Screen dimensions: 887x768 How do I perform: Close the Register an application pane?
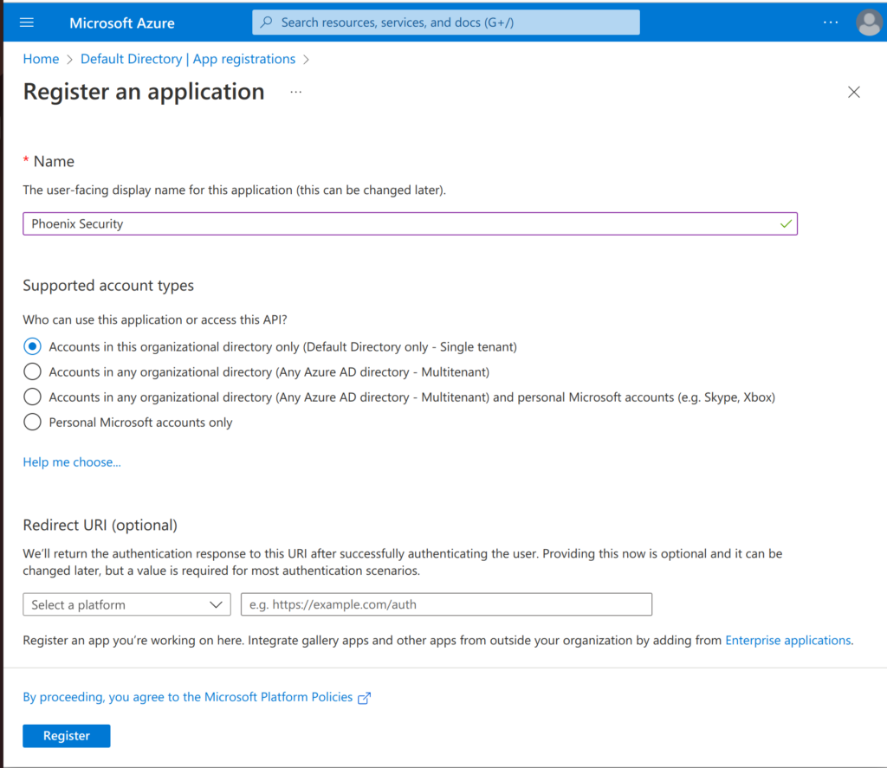click(853, 92)
